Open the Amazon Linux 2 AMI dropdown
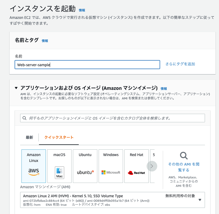This screenshot has width=219, height=214. pyautogui.click(x=112, y=200)
